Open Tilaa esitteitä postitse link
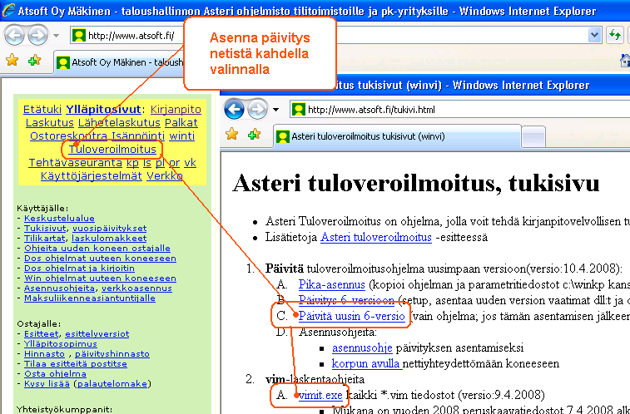This screenshot has width=630, height=414. point(76,364)
